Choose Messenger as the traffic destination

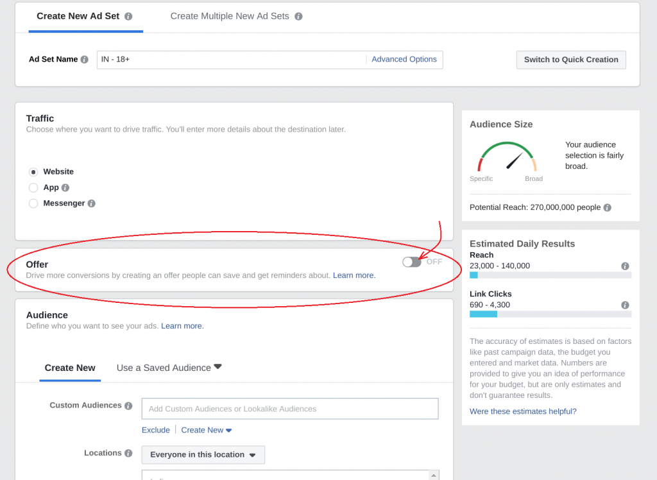tap(33, 203)
